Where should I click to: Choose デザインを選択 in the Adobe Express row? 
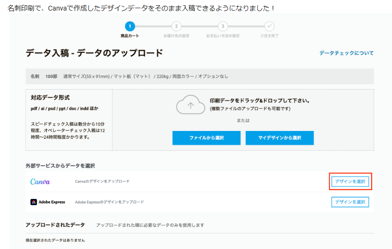pos(350,202)
